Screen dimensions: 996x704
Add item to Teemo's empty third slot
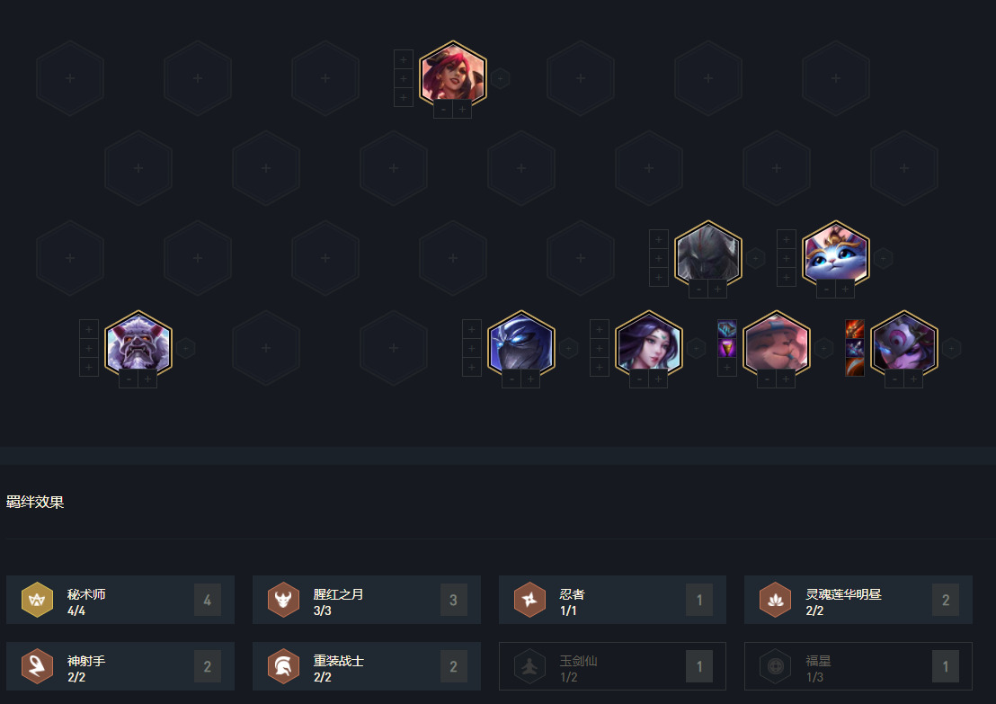click(726, 367)
